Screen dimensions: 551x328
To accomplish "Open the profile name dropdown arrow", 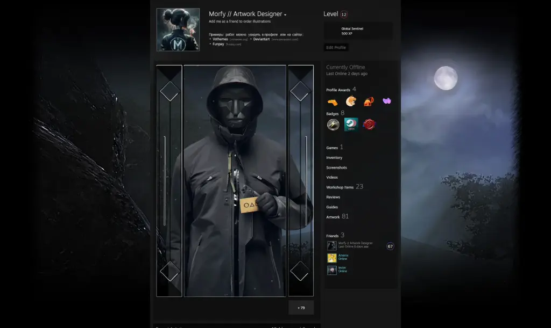I will 286,14.
